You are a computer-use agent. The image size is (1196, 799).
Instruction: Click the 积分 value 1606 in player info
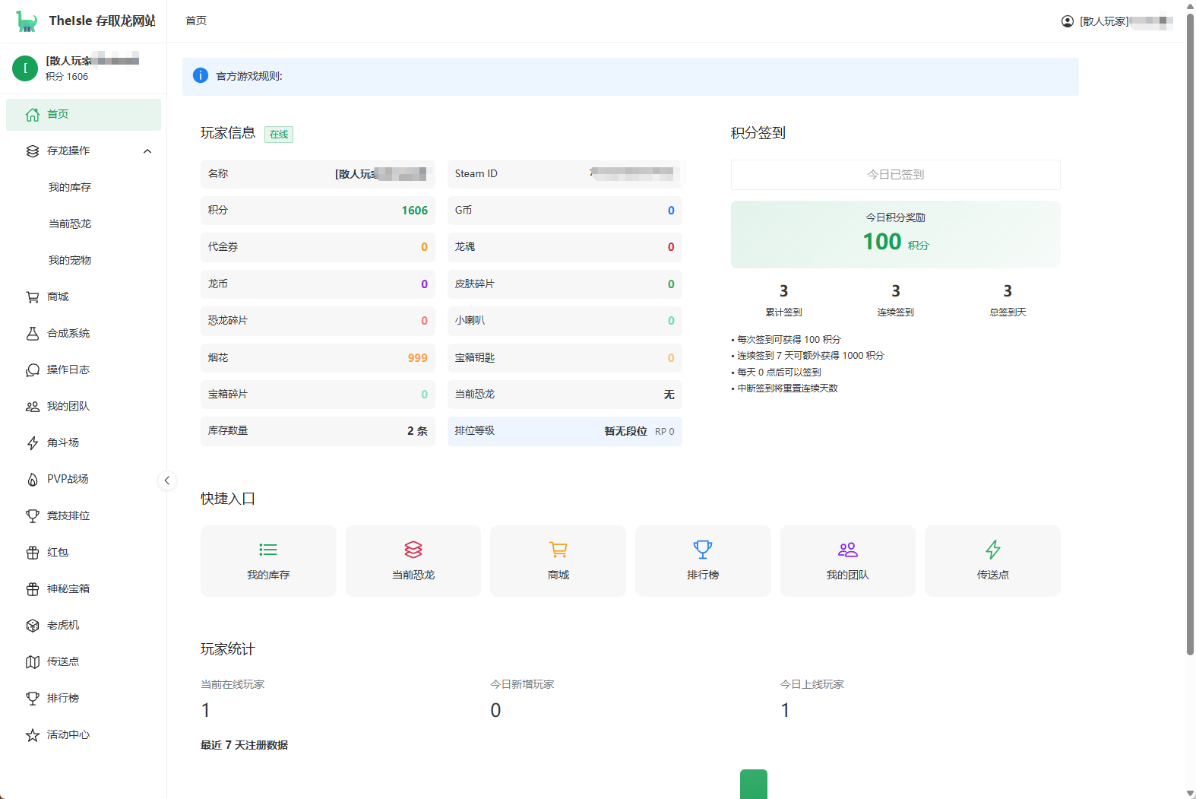(x=415, y=211)
